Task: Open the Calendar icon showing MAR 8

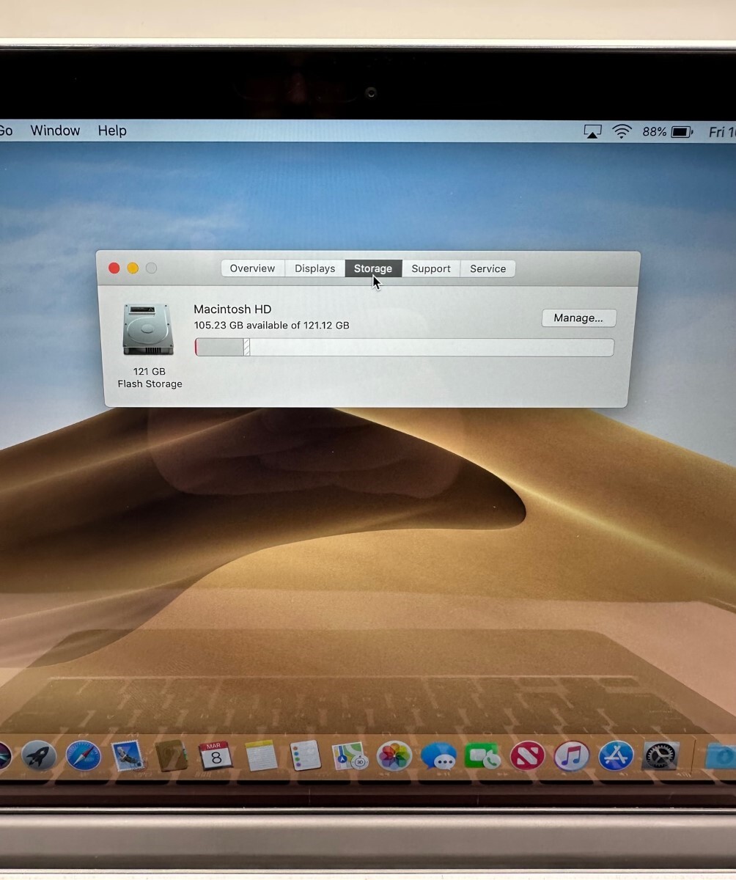Action: point(216,755)
